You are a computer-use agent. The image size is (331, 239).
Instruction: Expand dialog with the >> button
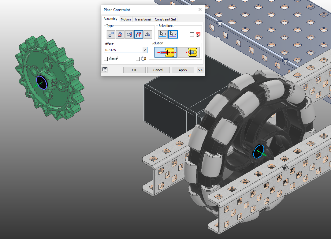pos(200,70)
